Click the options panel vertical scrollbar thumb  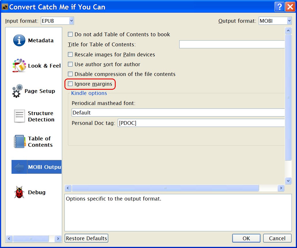pos(288,97)
